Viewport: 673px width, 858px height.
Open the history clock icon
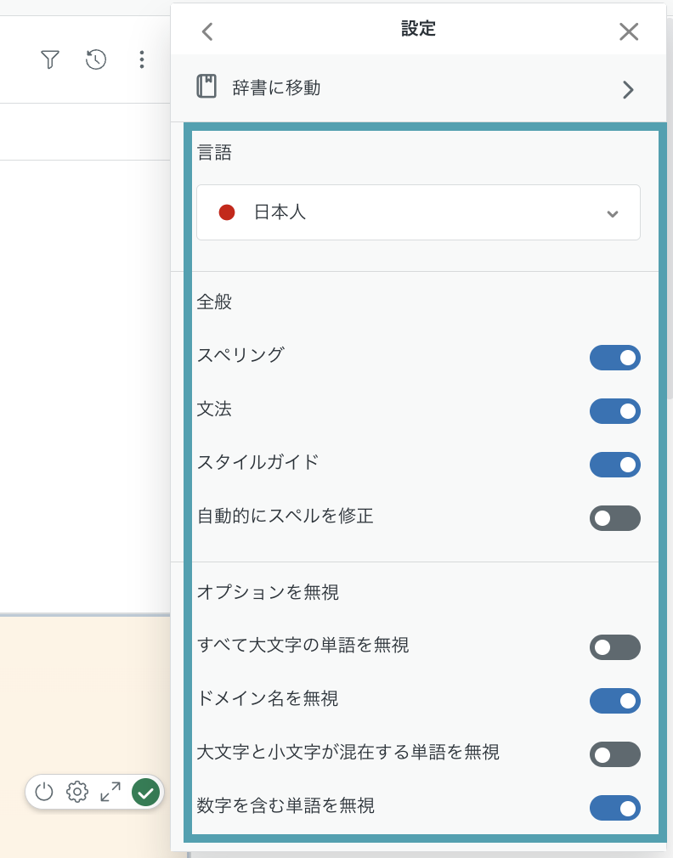point(96,59)
